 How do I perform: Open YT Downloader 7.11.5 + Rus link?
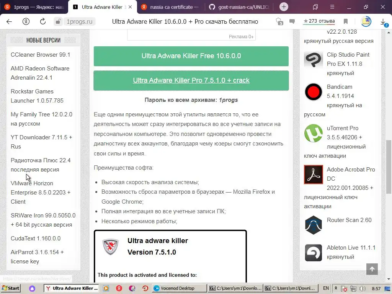click(41, 142)
